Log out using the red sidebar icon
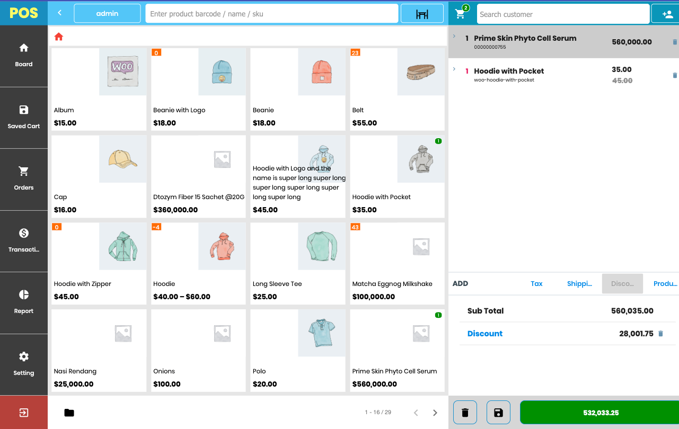The image size is (679, 429). [23, 413]
